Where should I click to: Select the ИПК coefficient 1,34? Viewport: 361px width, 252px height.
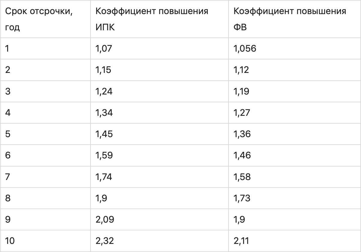tap(104, 112)
